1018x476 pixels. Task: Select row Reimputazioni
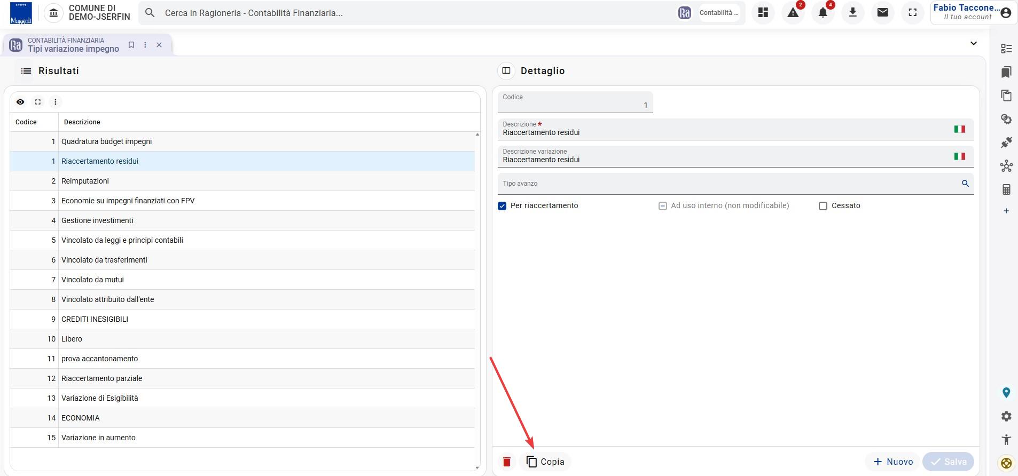pyautogui.click(x=242, y=181)
